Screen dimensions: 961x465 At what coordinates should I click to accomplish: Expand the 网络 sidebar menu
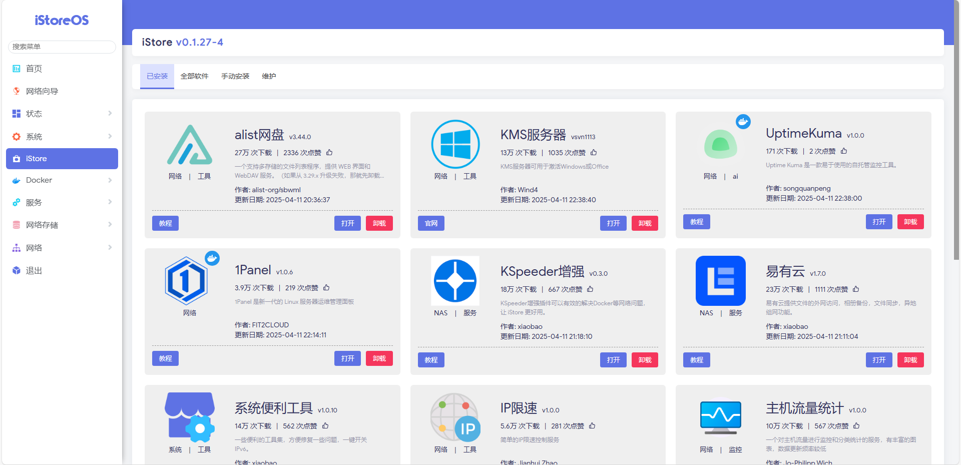(62, 248)
